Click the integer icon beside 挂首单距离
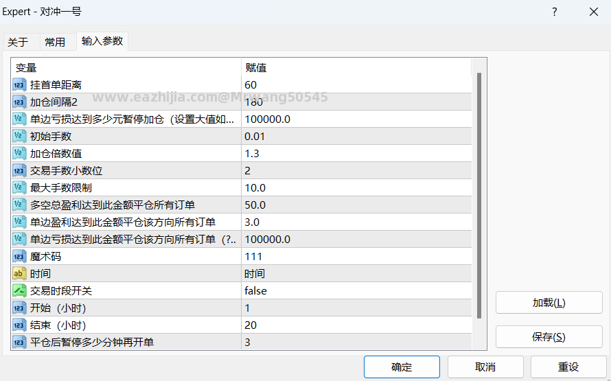 19,85
